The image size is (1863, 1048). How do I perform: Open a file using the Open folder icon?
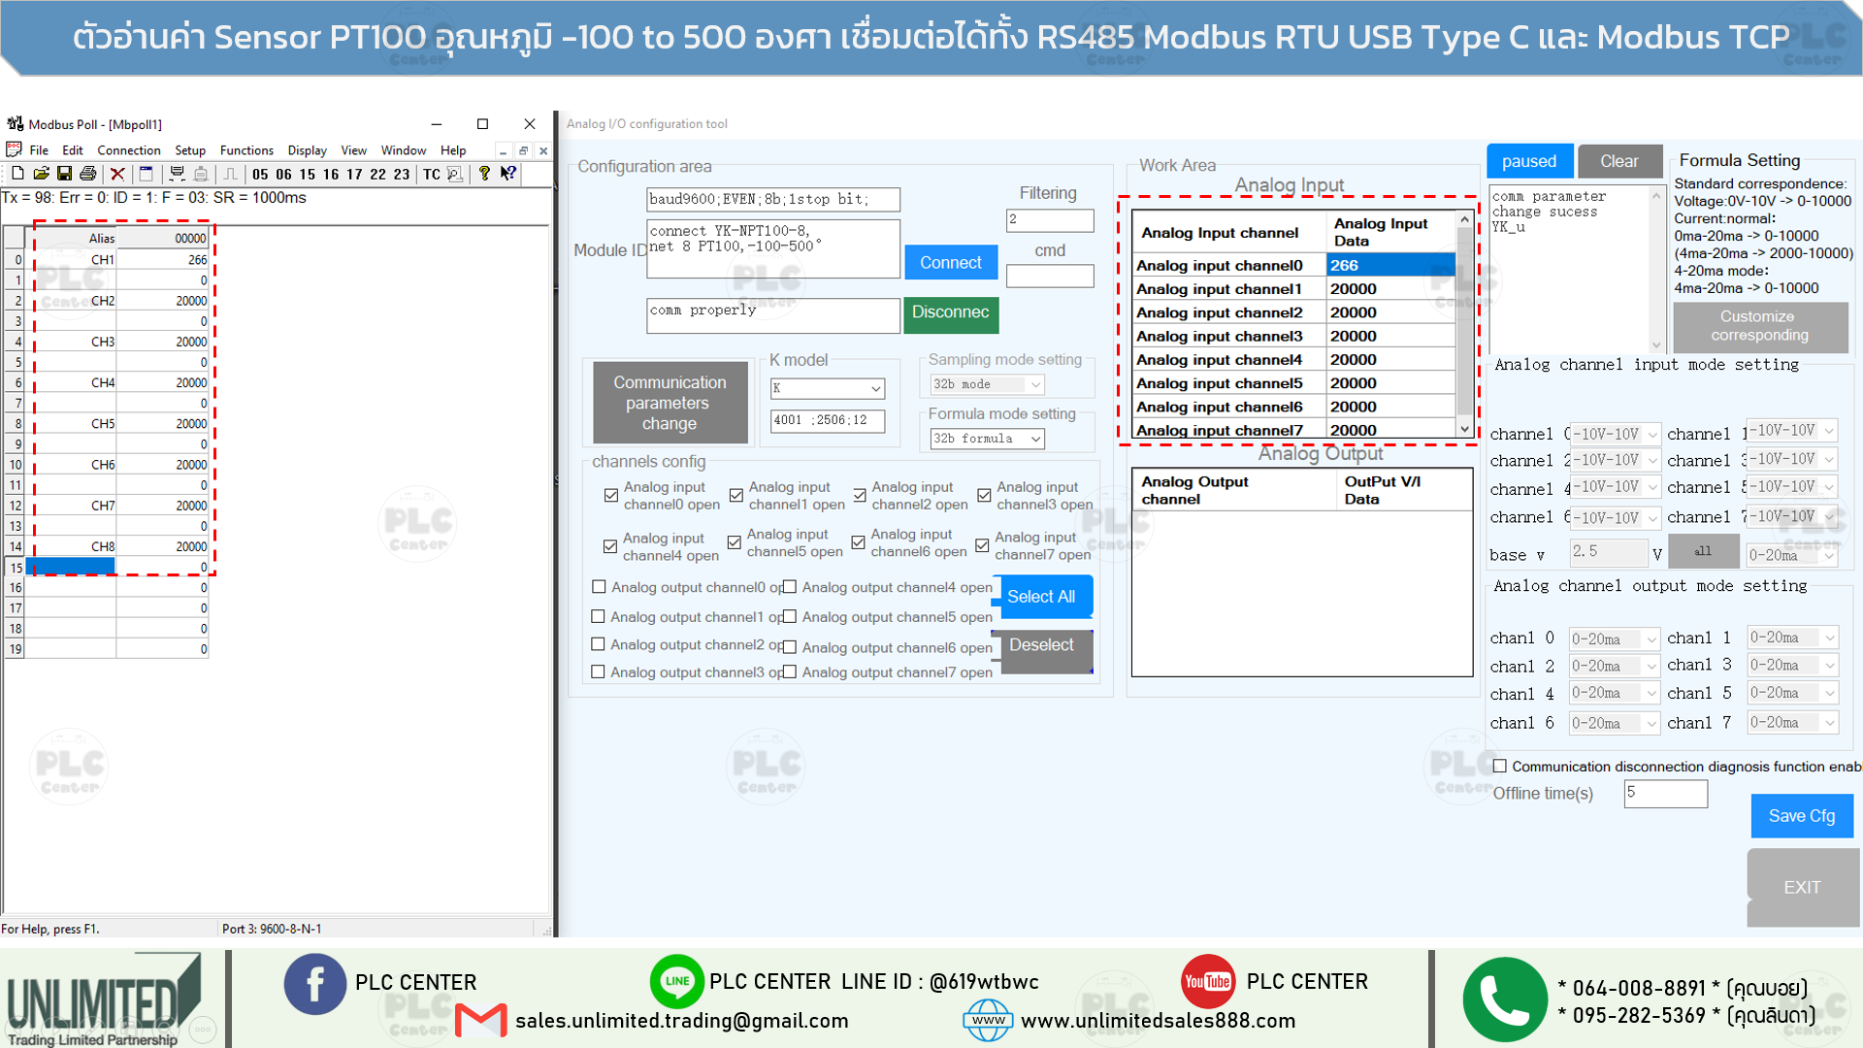click(x=42, y=174)
